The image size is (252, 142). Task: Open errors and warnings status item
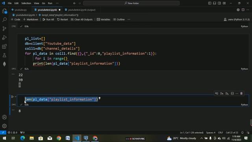pyautogui.click(x=13, y=133)
